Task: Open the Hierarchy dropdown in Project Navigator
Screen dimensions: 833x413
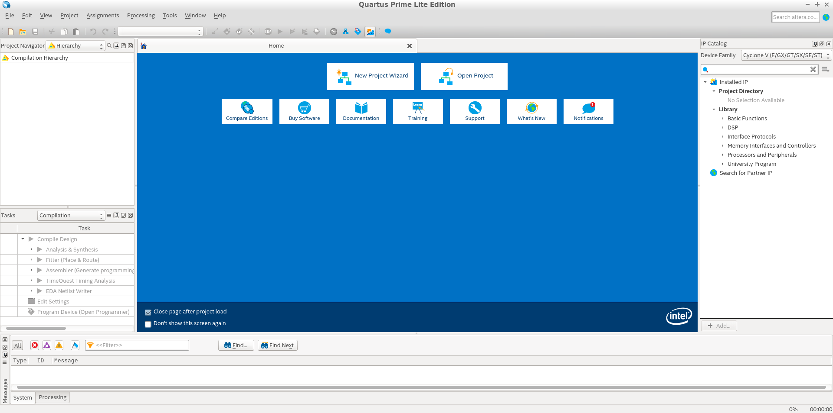Action: point(75,46)
